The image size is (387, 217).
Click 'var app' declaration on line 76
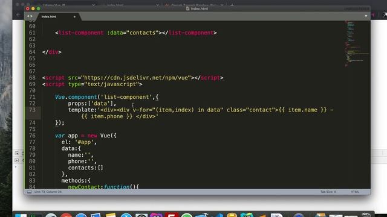(67, 136)
